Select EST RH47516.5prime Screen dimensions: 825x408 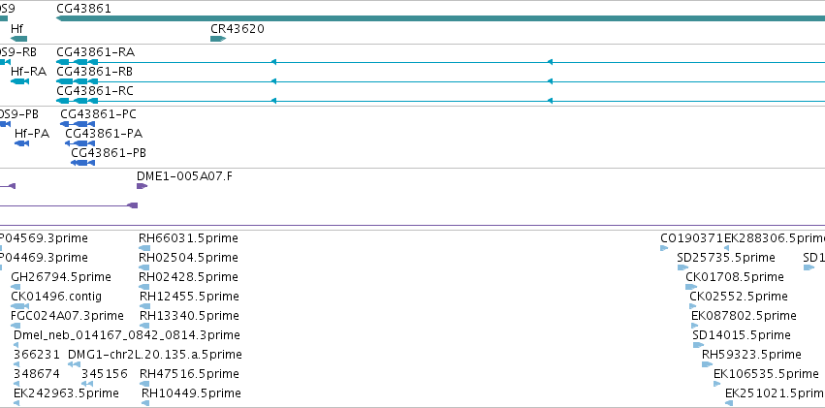(189, 374)
